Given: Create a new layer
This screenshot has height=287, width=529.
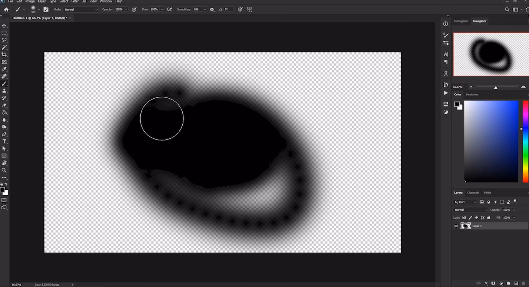Looking at the screenshot, I should click(x=516, y=283).
